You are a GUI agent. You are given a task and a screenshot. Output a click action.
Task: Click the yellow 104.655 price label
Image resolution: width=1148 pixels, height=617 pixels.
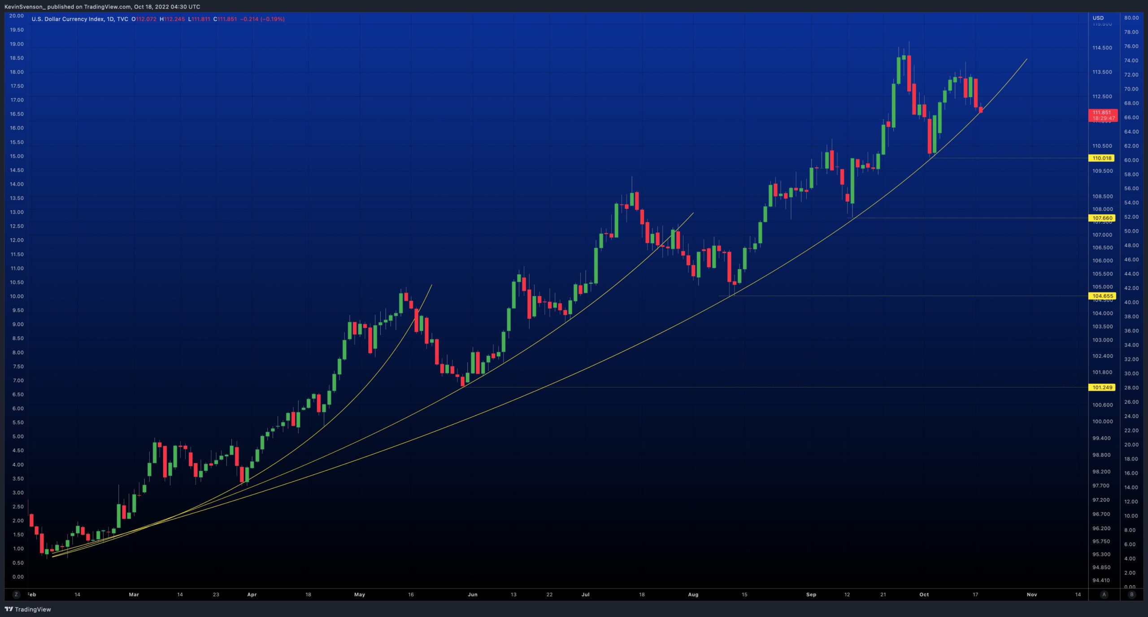1102,296
